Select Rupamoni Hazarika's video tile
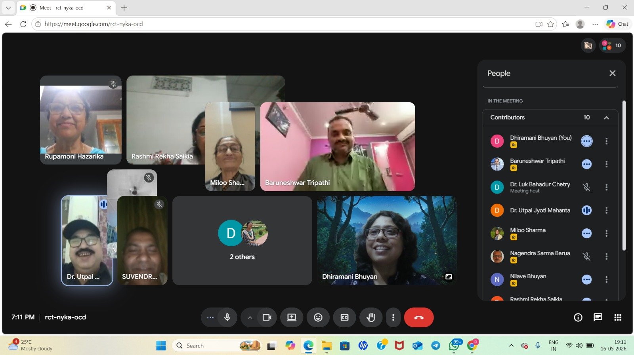 pos(81,120)
